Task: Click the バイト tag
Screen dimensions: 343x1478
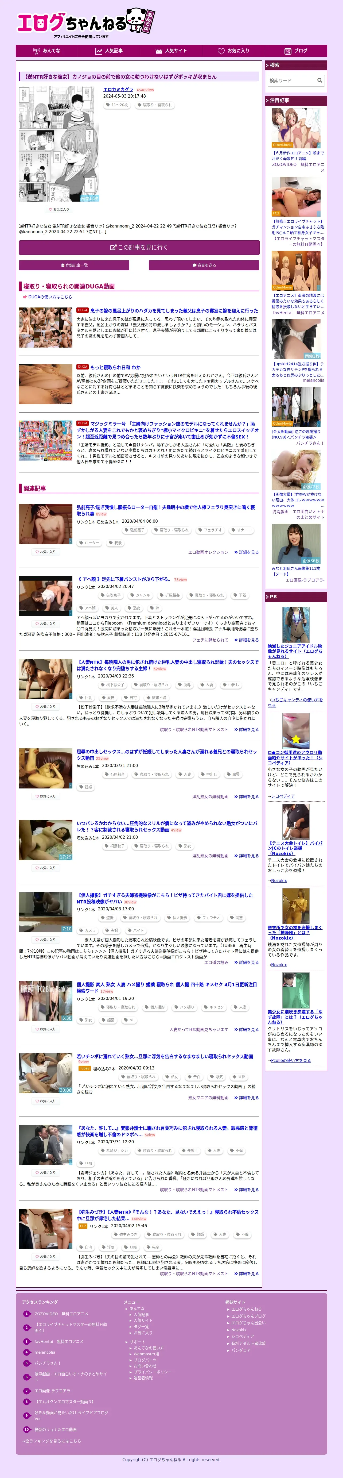Action: click(136, 931)
